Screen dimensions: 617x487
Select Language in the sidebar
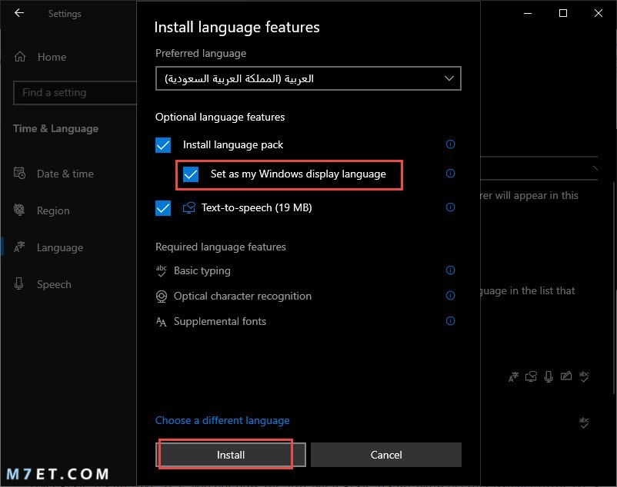(60, 247)
